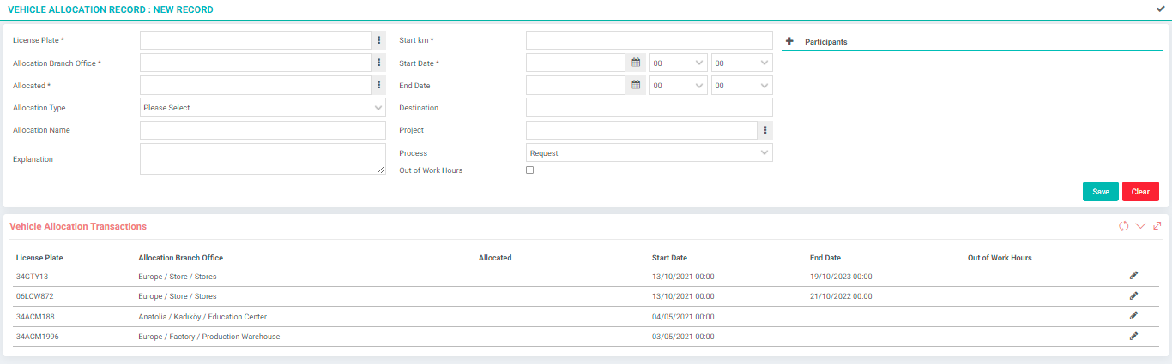1172x364 pixels.
Task: Click start date 03/05/2021 00:00
Action: tap(683, 337)
